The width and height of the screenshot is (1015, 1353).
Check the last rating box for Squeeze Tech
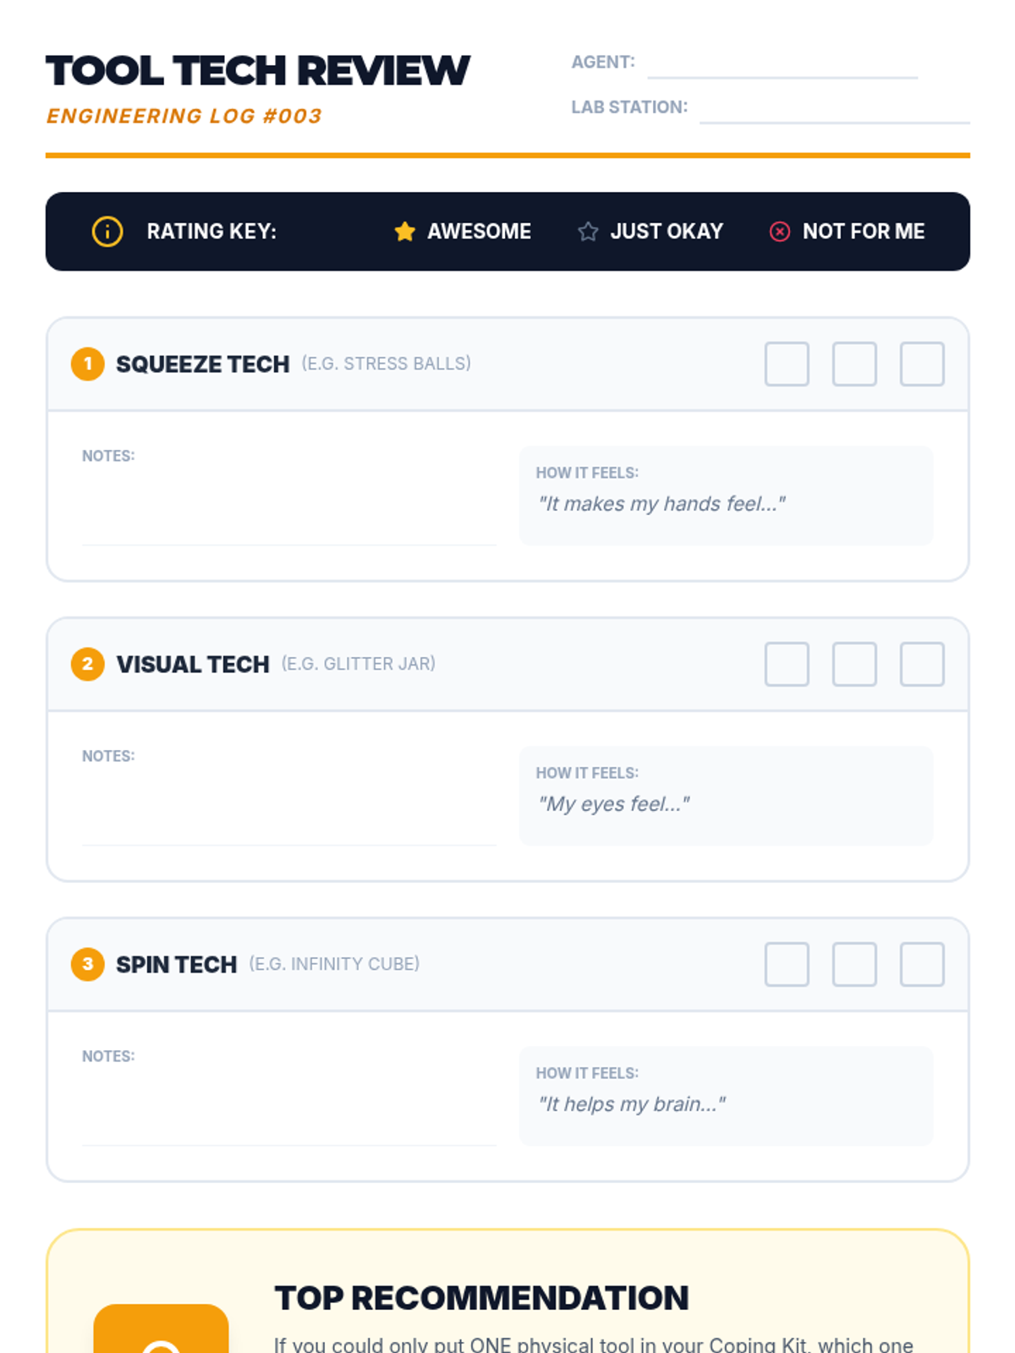point(922,364)
